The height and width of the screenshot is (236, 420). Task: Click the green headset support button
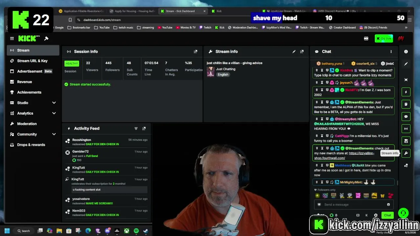point(403,213)
